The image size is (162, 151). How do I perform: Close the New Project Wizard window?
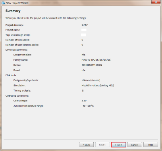[x=156, y=2]
